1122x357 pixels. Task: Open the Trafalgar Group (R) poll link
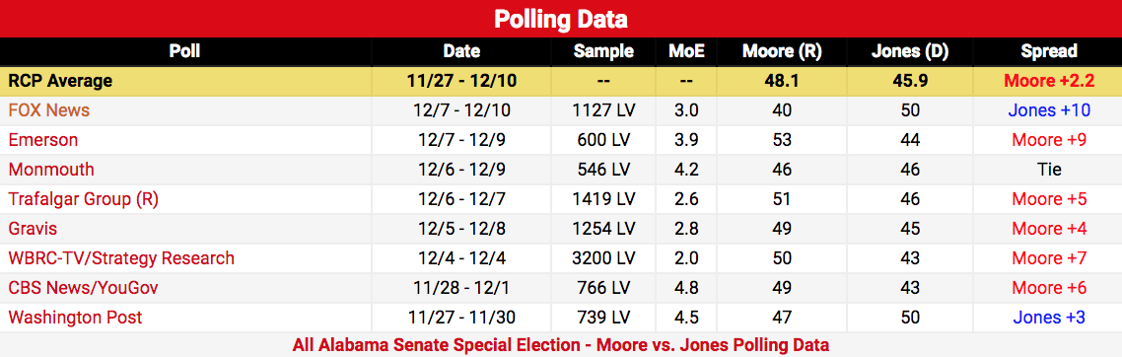pyautogui.click(x=83, y=199)
